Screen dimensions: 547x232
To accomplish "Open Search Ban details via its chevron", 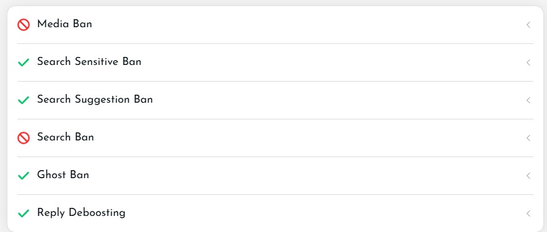I will click(528, 138).
